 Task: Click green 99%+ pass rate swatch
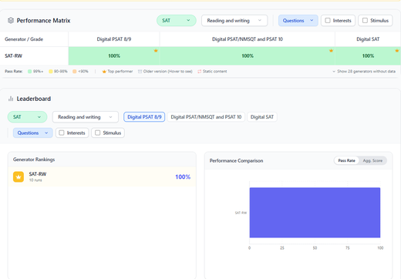pyautogui.click(x=29, y=72)
